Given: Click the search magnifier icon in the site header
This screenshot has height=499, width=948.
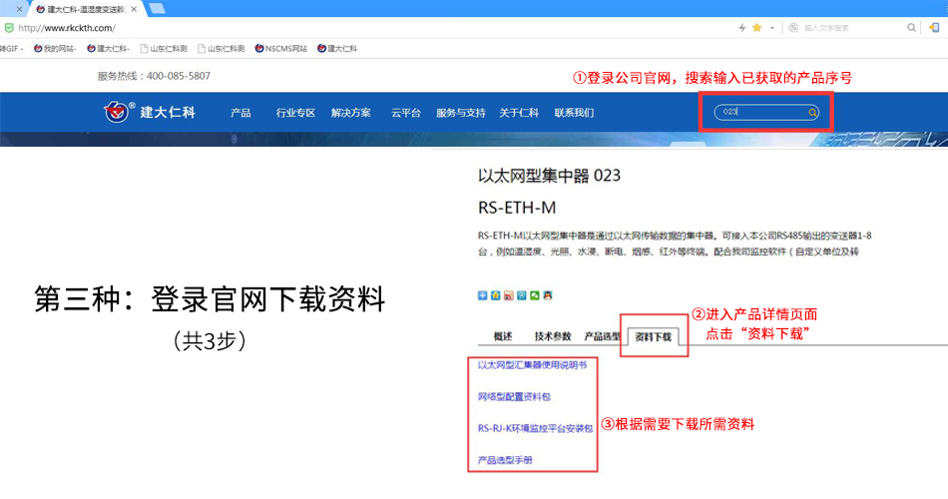Looking at the screenshot, I should click(813, 113).
